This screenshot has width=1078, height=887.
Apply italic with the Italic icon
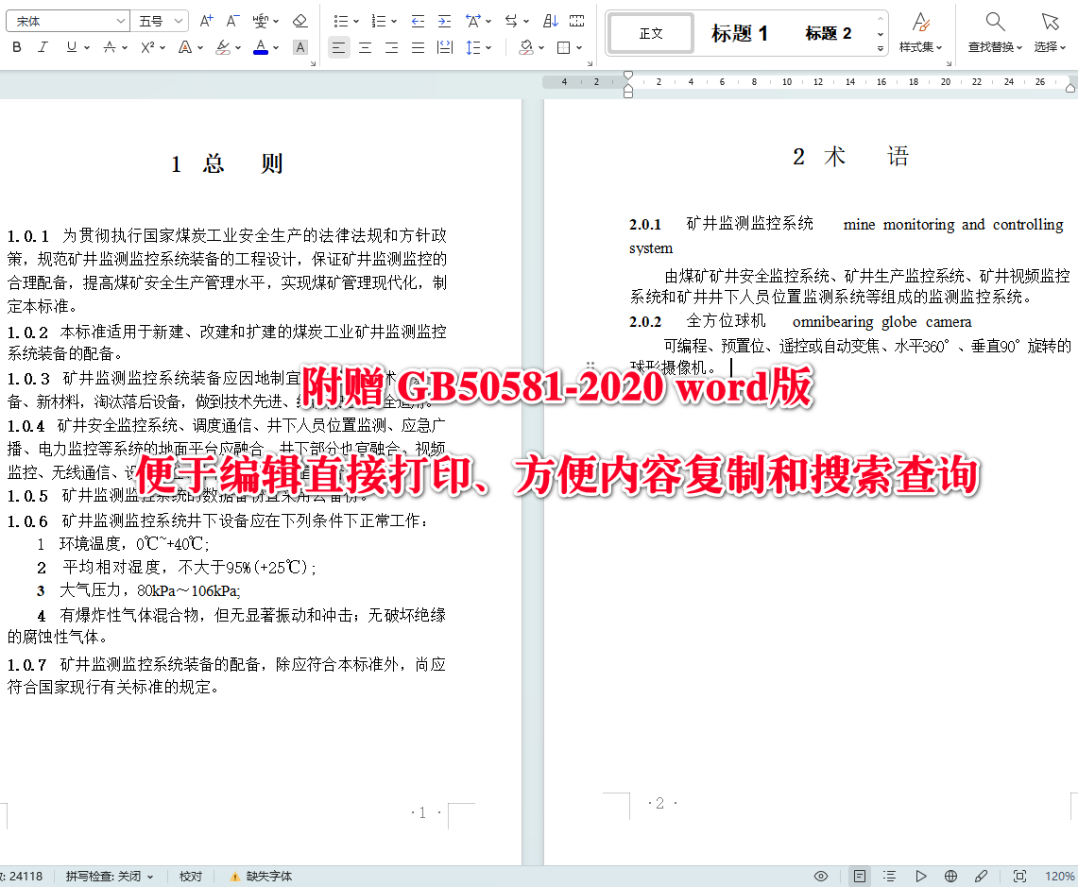(x=43, y=47)
